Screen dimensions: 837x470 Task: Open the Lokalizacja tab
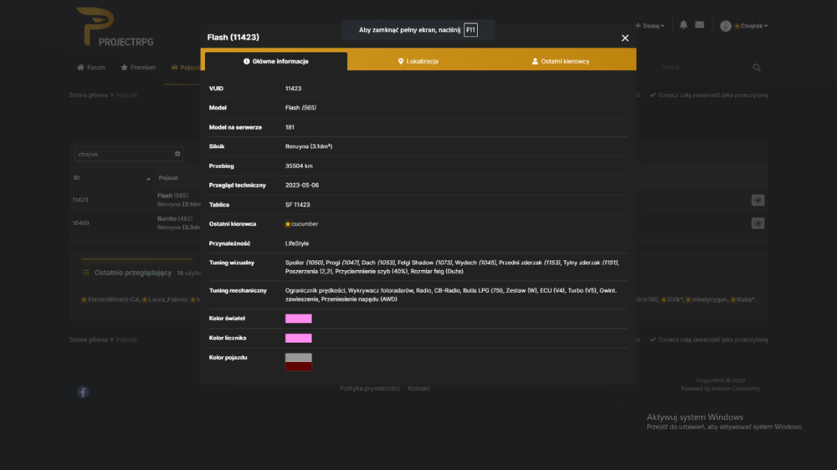(x=418, y=61)
